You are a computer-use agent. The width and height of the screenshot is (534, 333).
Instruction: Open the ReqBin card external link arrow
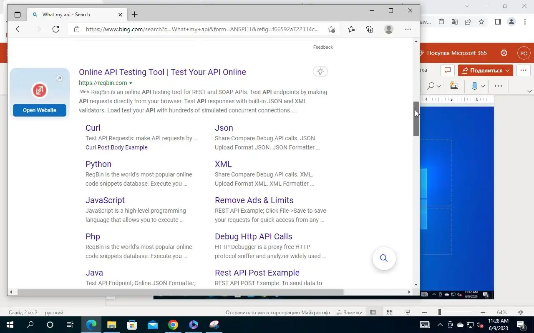(x=59, y=78)
